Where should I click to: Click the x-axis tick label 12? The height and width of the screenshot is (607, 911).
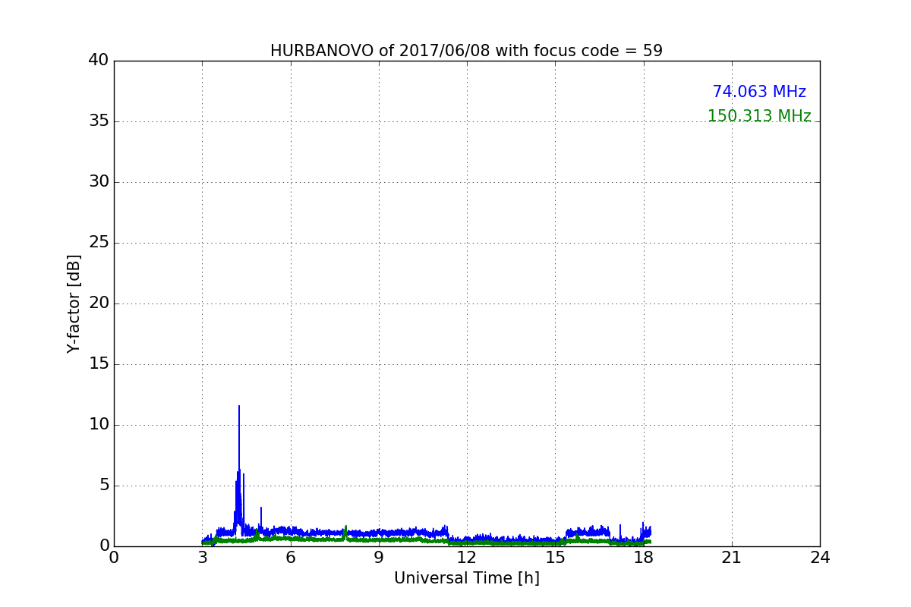pyautogui.click(x=467, y=558)
